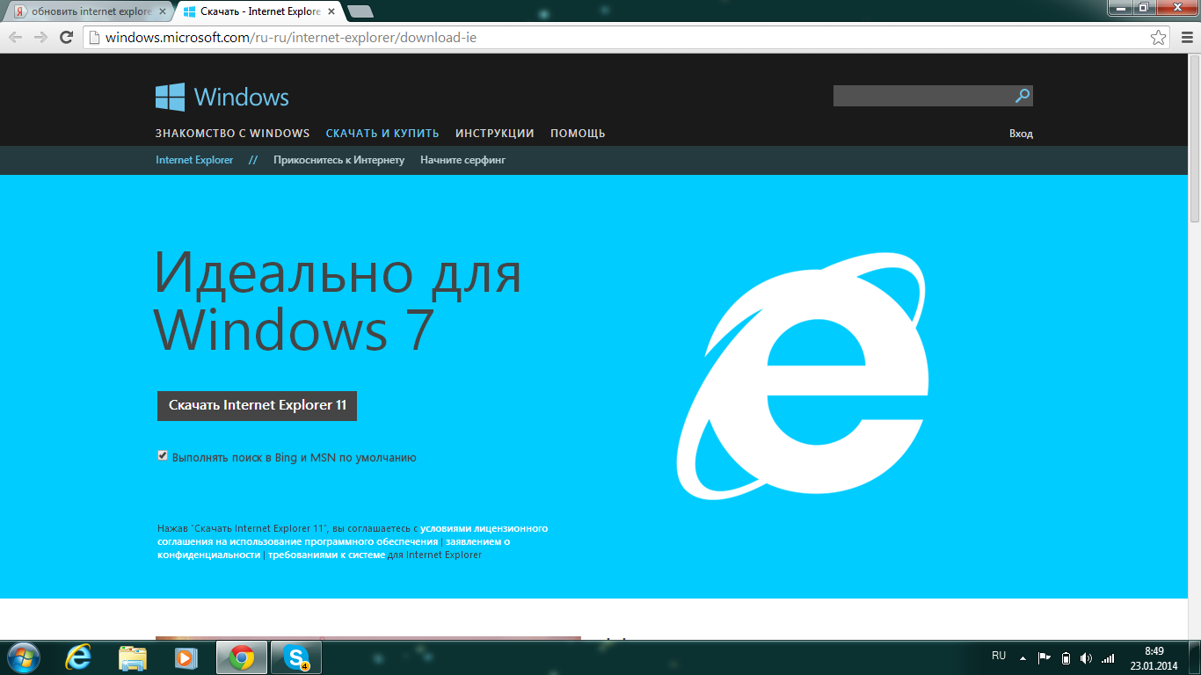Click the network signal tray icon
1201x675 pixels.
point(1108,657)
